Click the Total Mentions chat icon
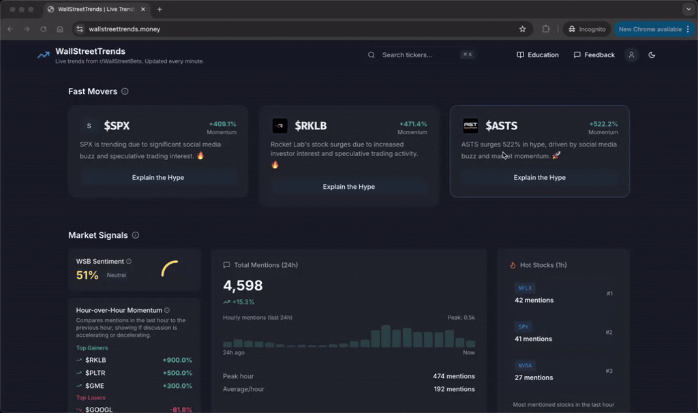 click(x=226, y=265)
